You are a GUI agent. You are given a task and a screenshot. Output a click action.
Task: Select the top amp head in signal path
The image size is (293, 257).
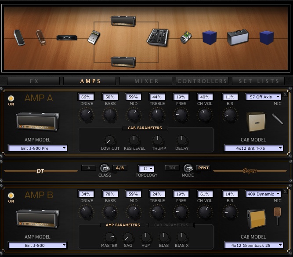(x=123, y=21)
